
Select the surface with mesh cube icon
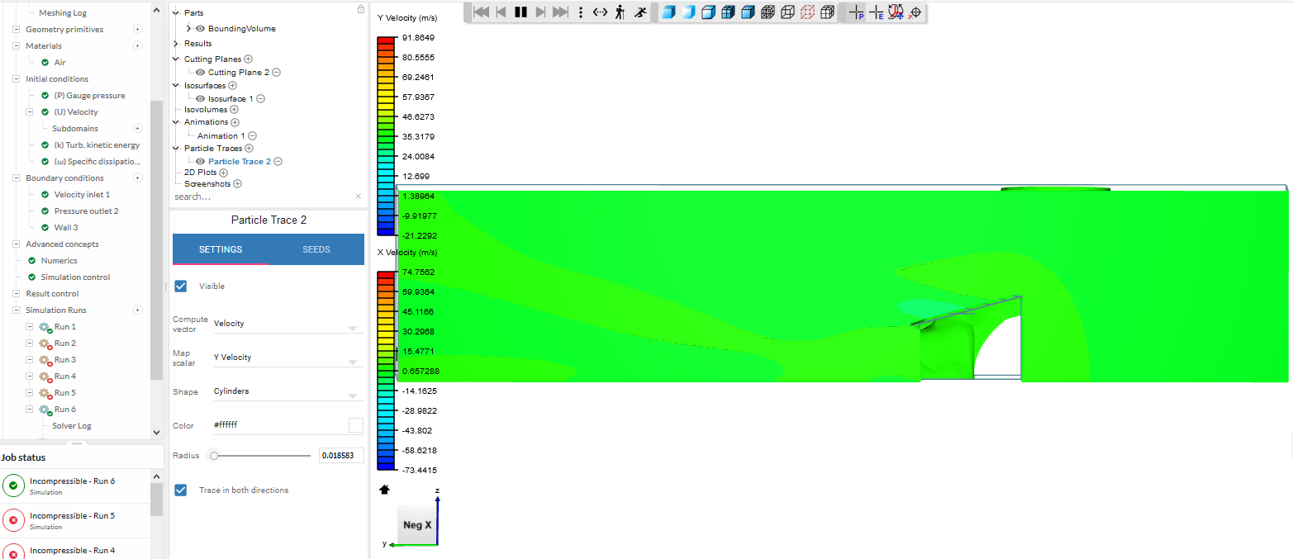(728, 12)
